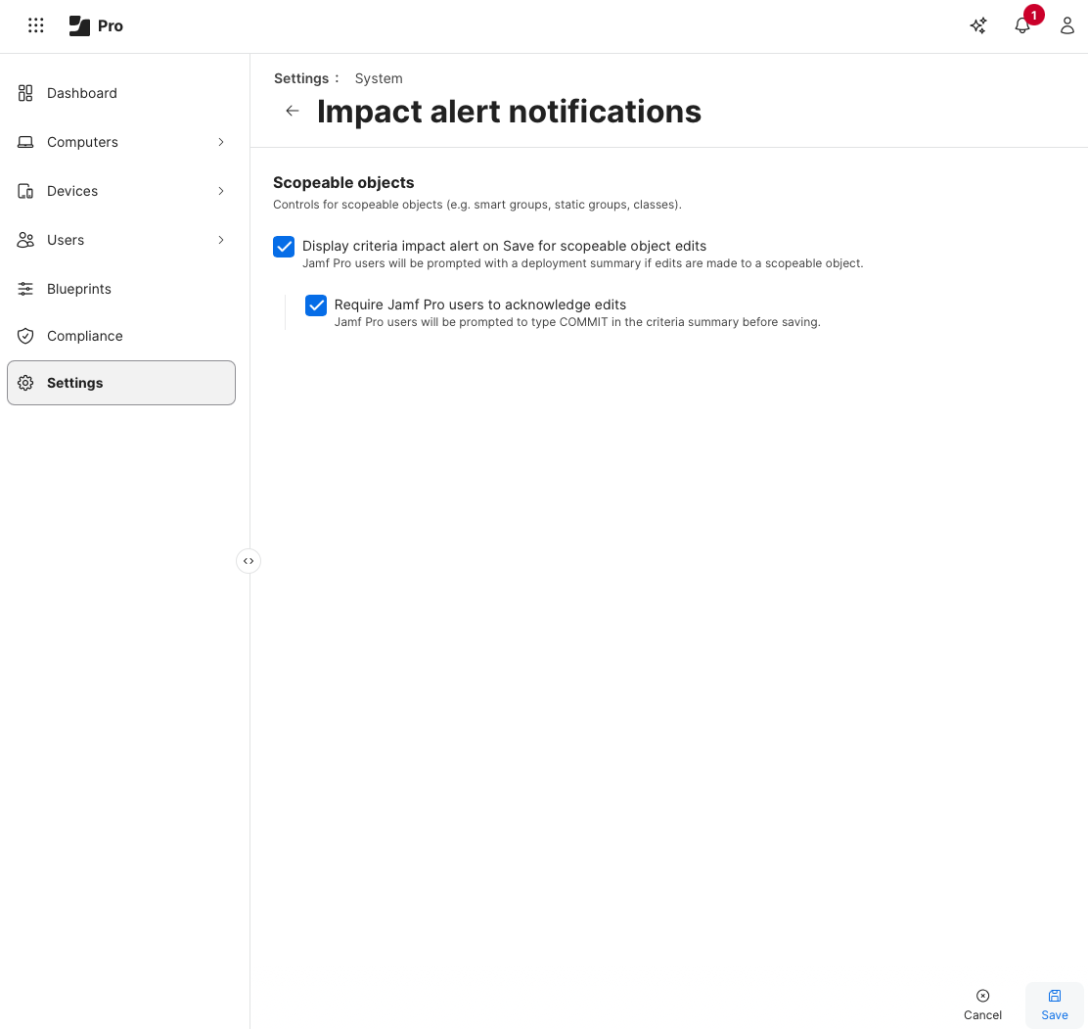Open Compliance in the sidebar
The image size is (1088, 1029).
pyautogui.click(x=121, y=336)
